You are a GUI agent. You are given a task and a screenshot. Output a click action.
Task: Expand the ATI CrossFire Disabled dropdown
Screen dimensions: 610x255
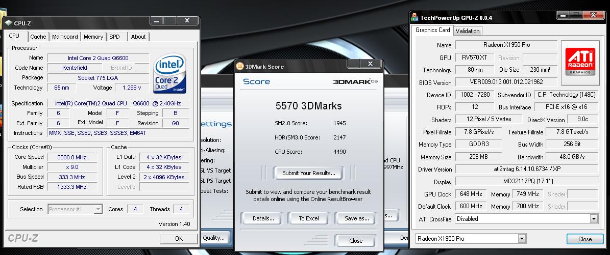pyautogui.click(x=526, y=219)
